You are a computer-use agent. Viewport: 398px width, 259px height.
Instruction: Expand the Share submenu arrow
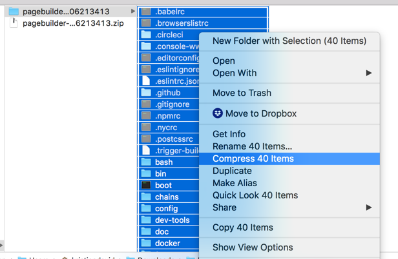tap(369, 207)
